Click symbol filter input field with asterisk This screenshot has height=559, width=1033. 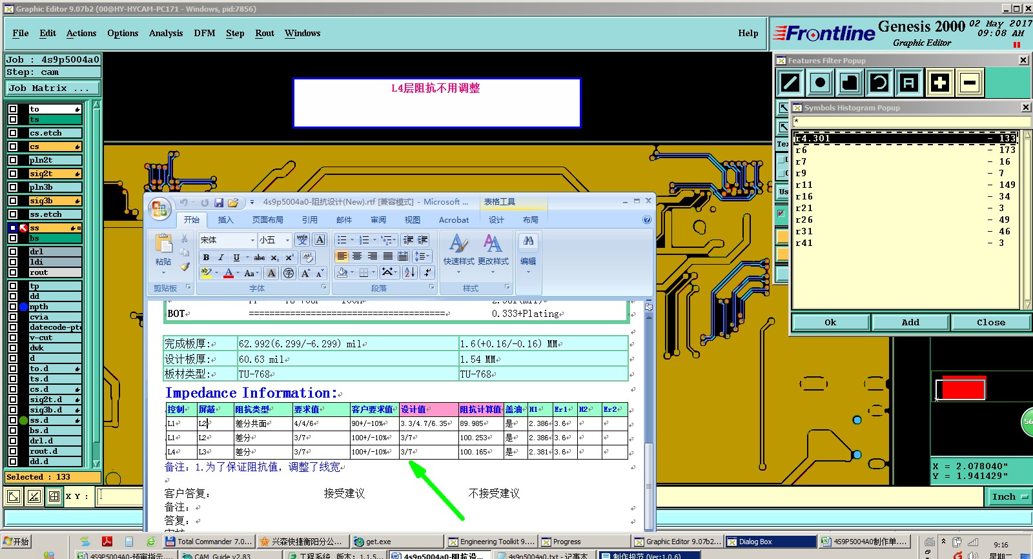click(x=911, y=121)
